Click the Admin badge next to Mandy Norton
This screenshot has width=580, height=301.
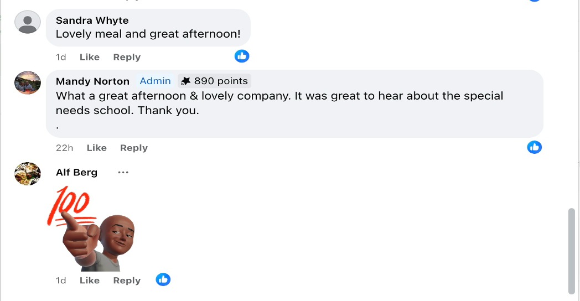coord(155,81)
